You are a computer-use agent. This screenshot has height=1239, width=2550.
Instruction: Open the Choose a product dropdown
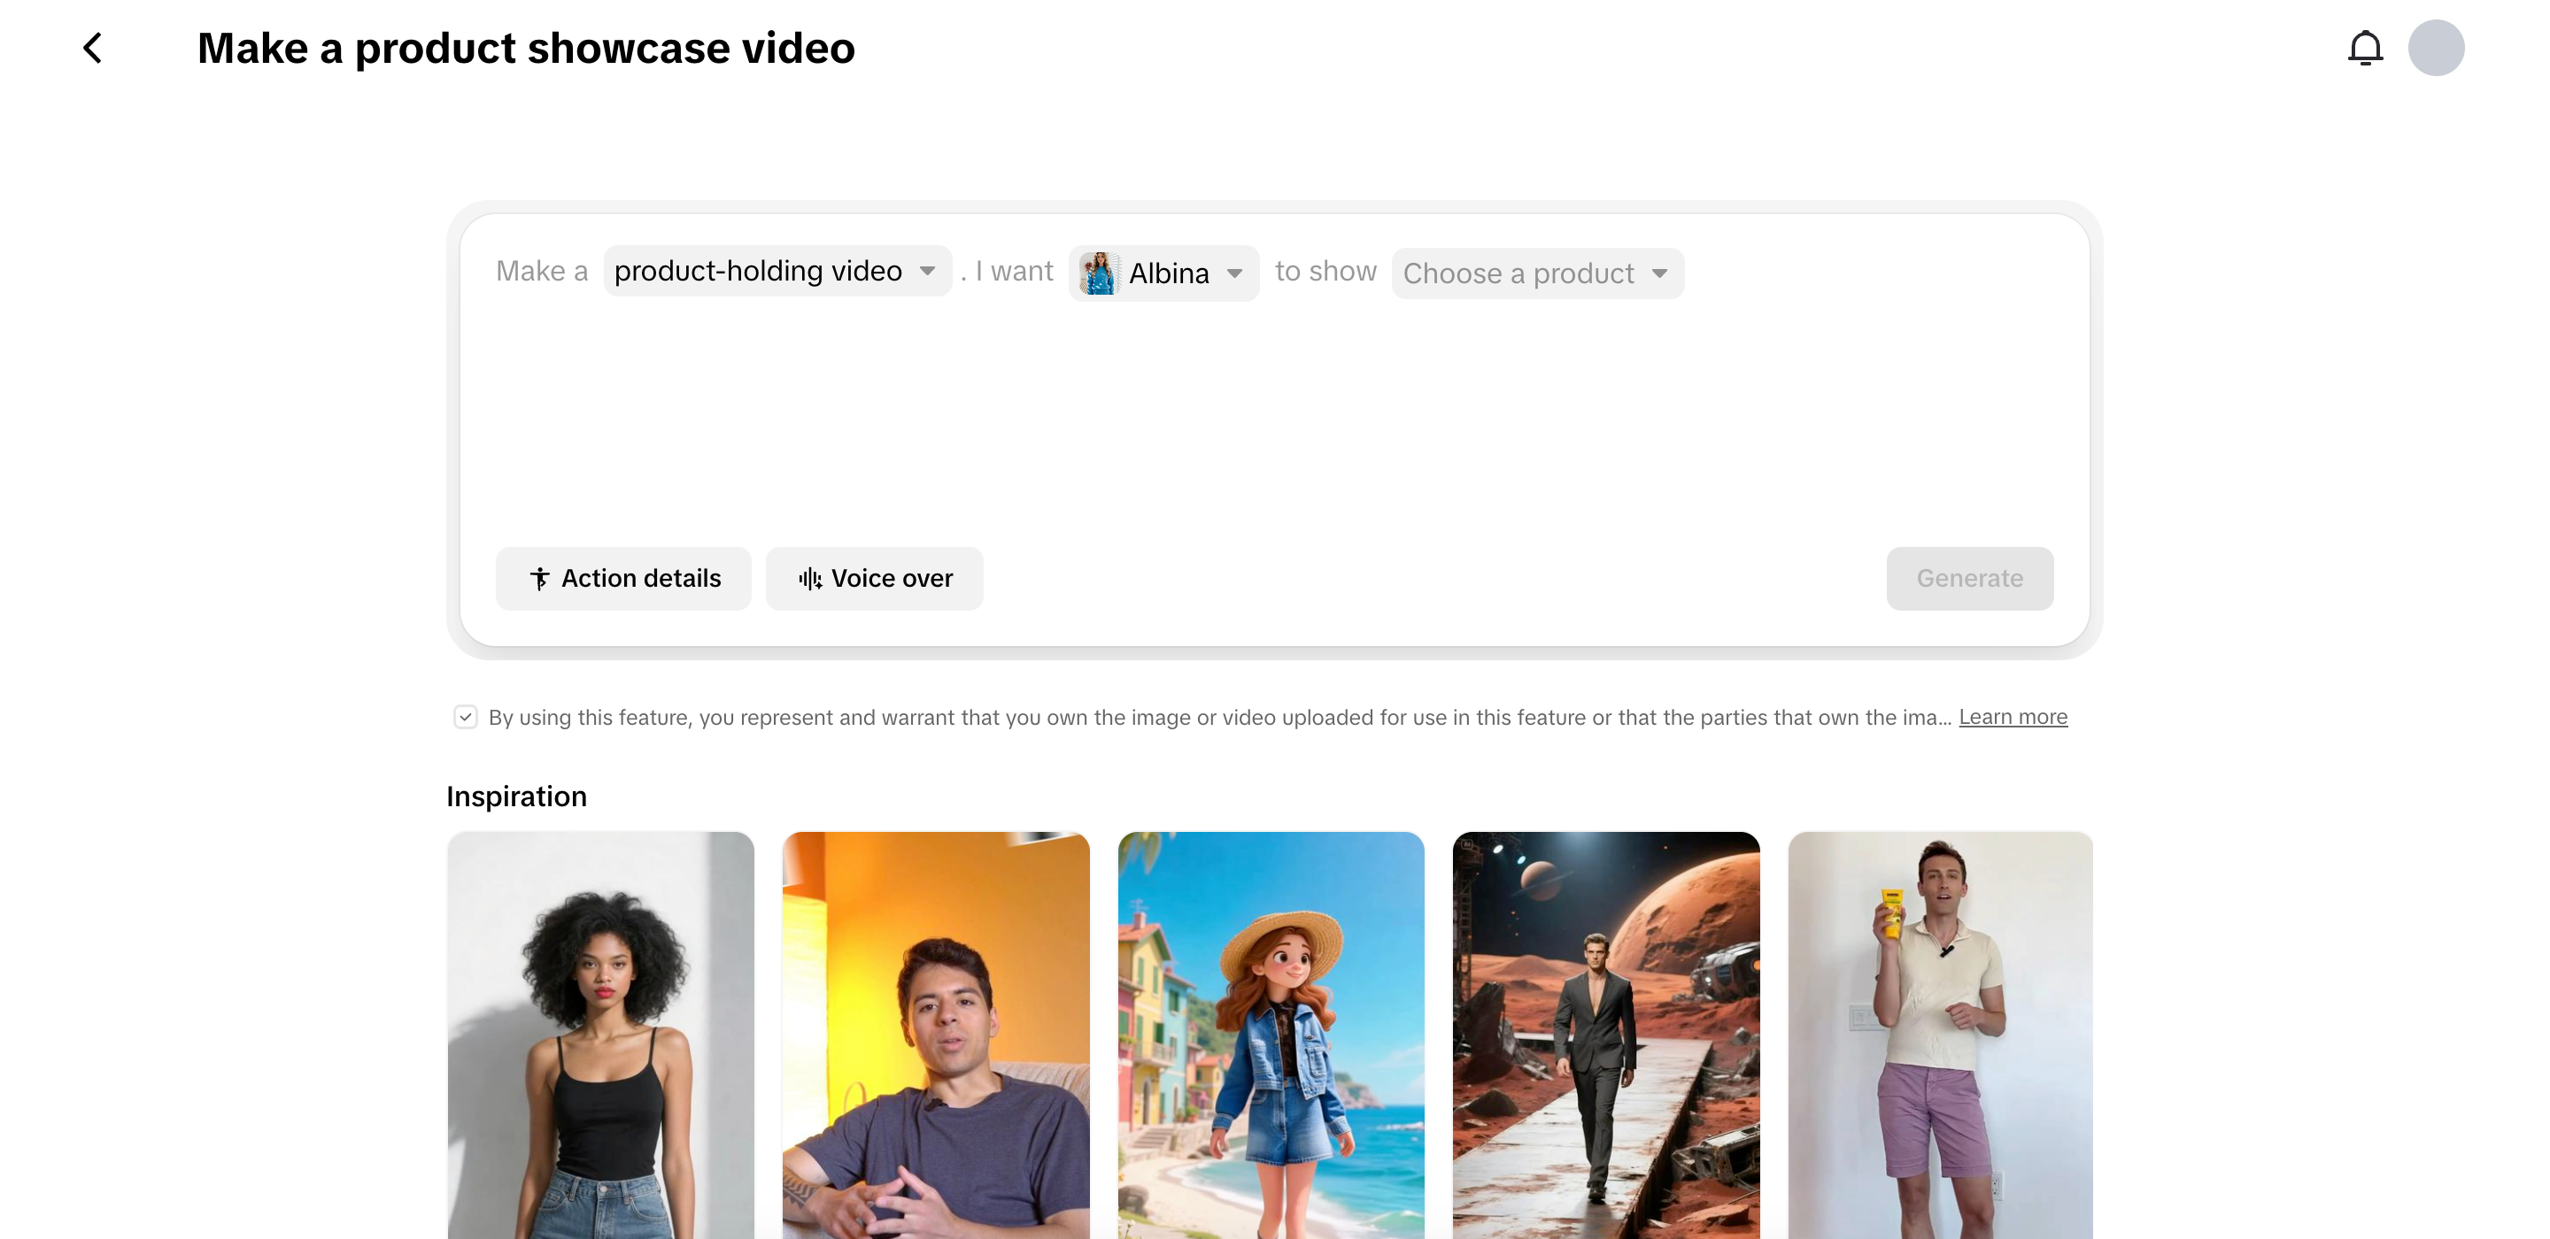(1536, 273)
